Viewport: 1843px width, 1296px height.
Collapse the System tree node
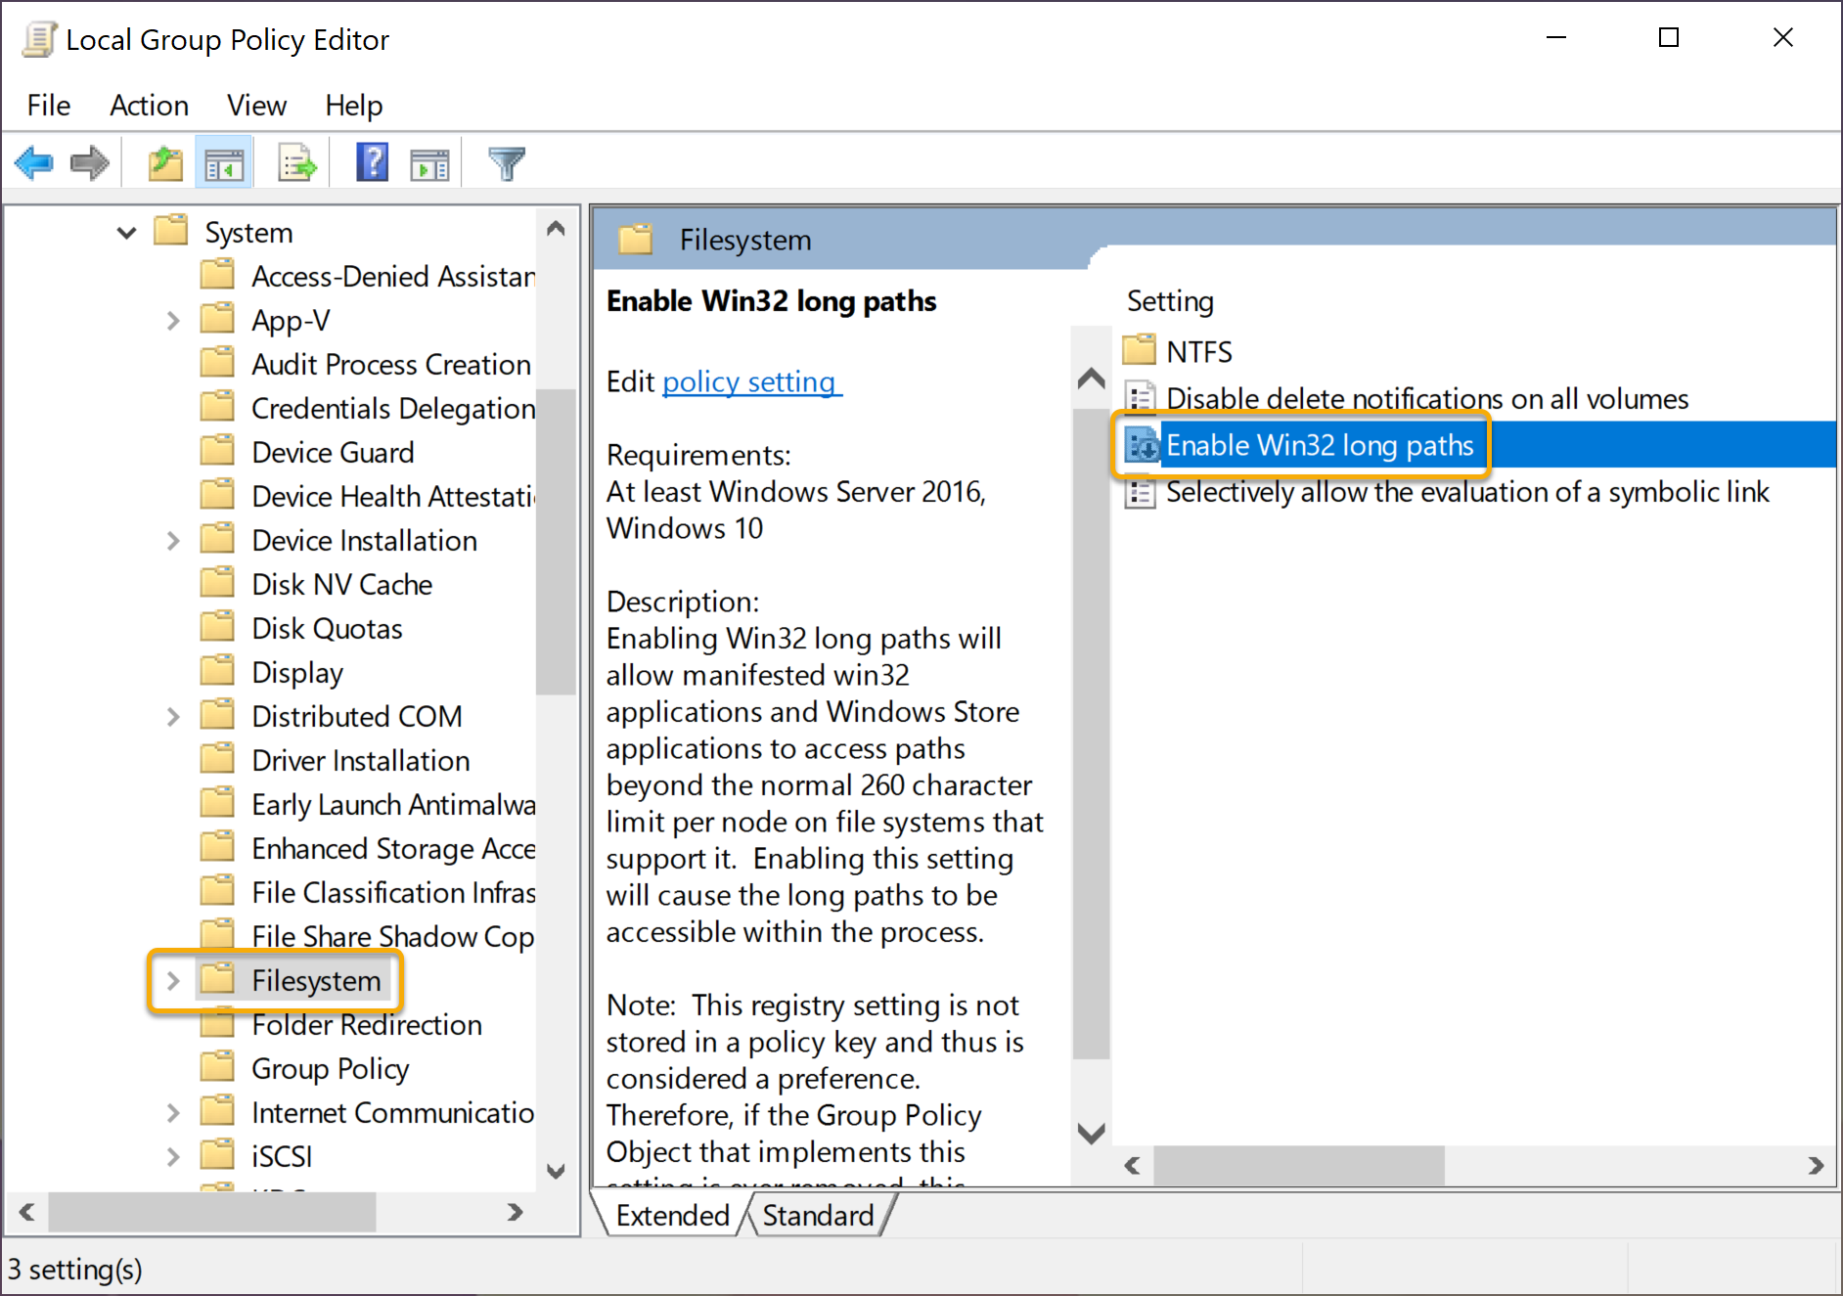pyautogui.click(x=126, y=233)
